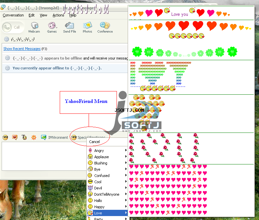259x220 pixels.
Task: Click the Special Emoticons button
Action: (x=88, y=137)
